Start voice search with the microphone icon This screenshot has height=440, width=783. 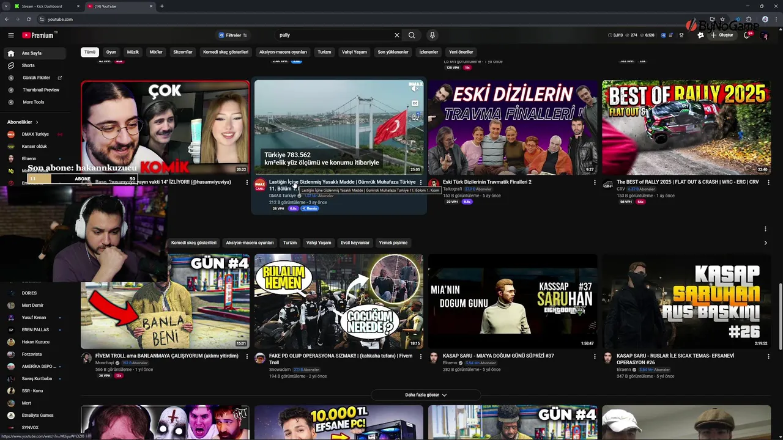432,35
